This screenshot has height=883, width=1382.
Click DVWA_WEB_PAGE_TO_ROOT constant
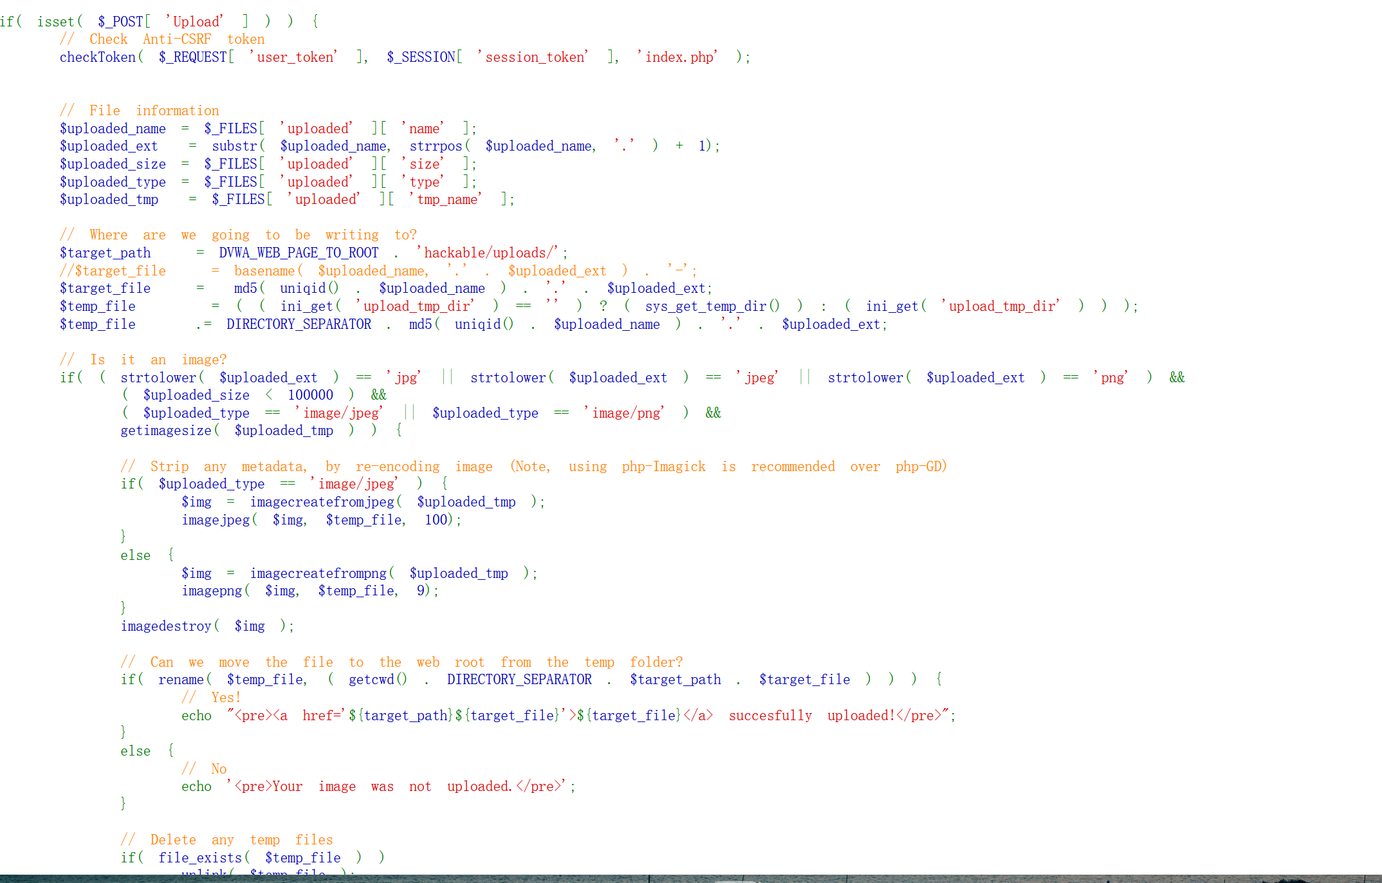click(299, 253)
